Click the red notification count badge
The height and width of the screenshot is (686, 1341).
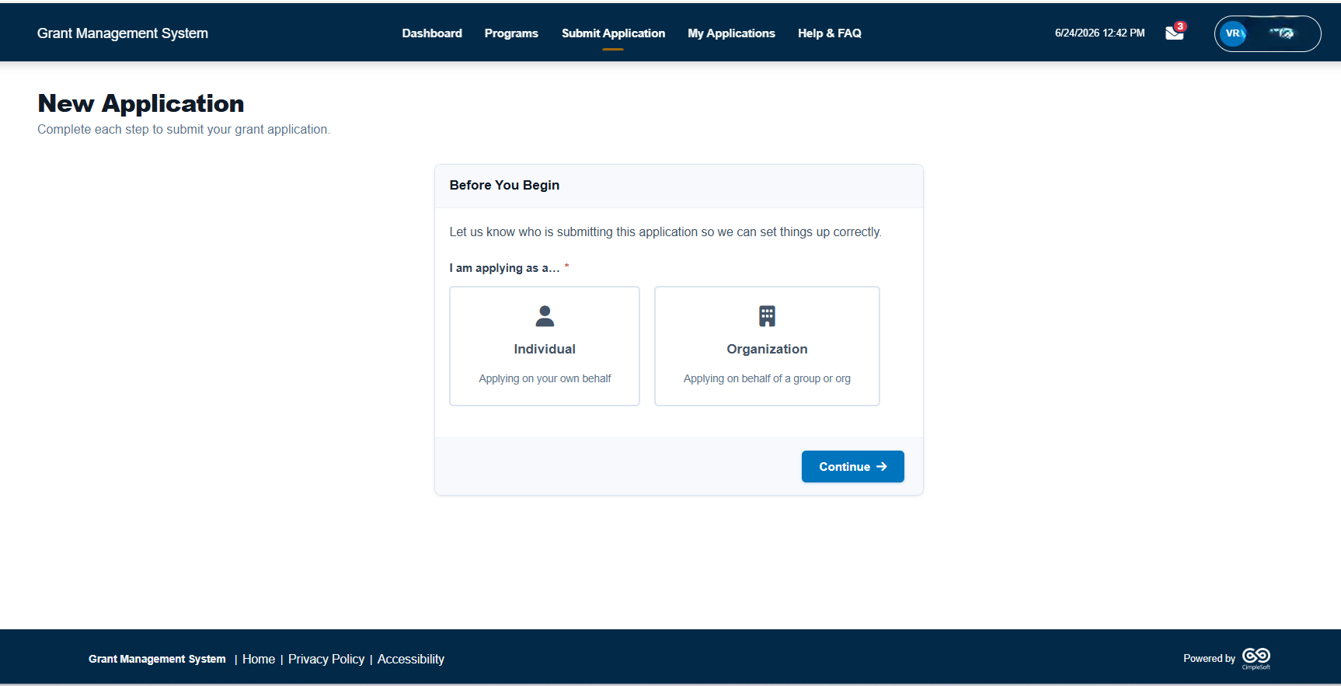coord(1180,26)
